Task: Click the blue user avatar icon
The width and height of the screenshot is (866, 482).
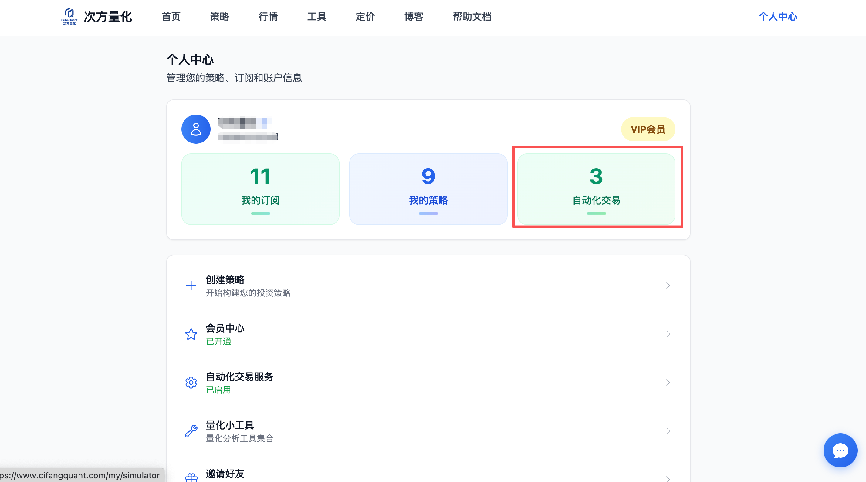Action: point(196,129)
